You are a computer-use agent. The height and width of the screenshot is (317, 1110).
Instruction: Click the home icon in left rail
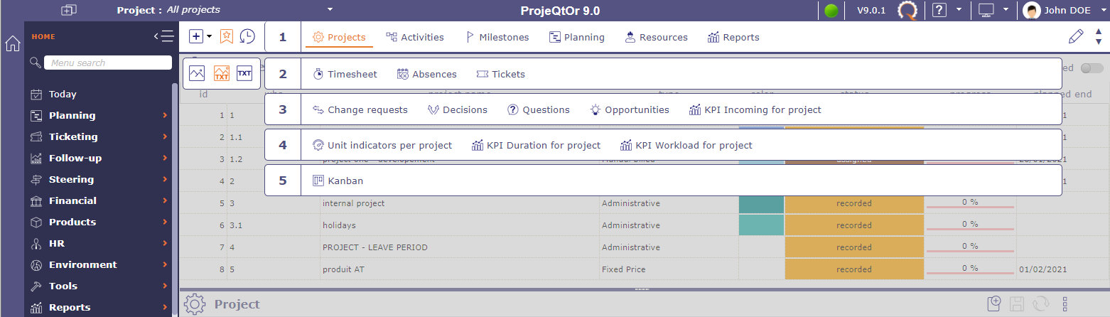pos(12,44)
